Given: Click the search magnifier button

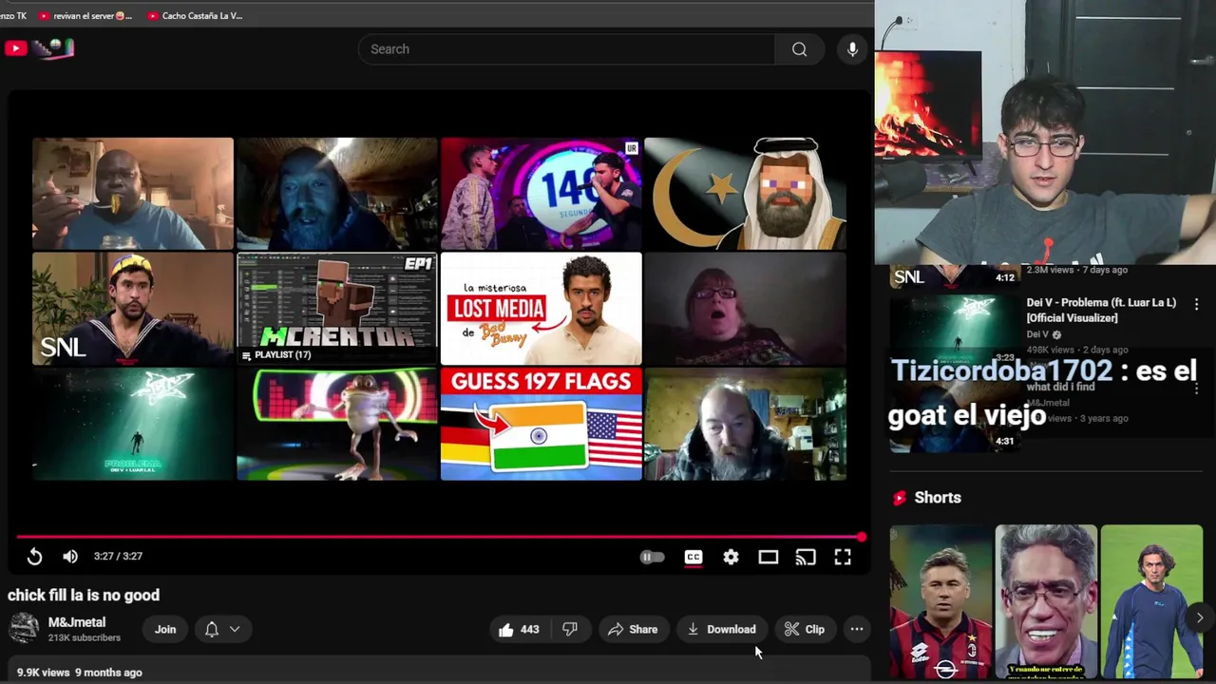Looking at the screenshot, I should 799,49.
